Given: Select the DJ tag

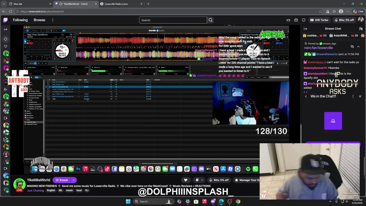Looking at the screenshot, I should [87, 190].
